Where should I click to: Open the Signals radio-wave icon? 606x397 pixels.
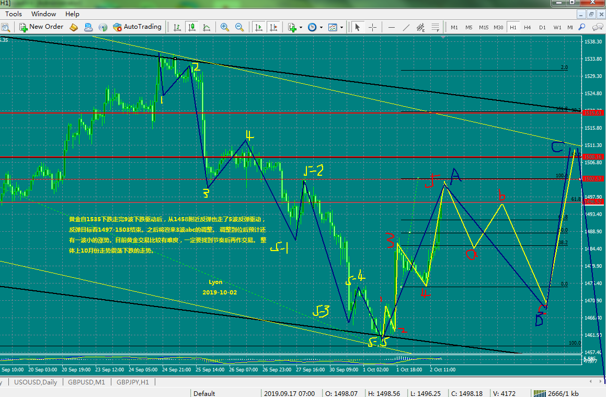coord(103,27)
